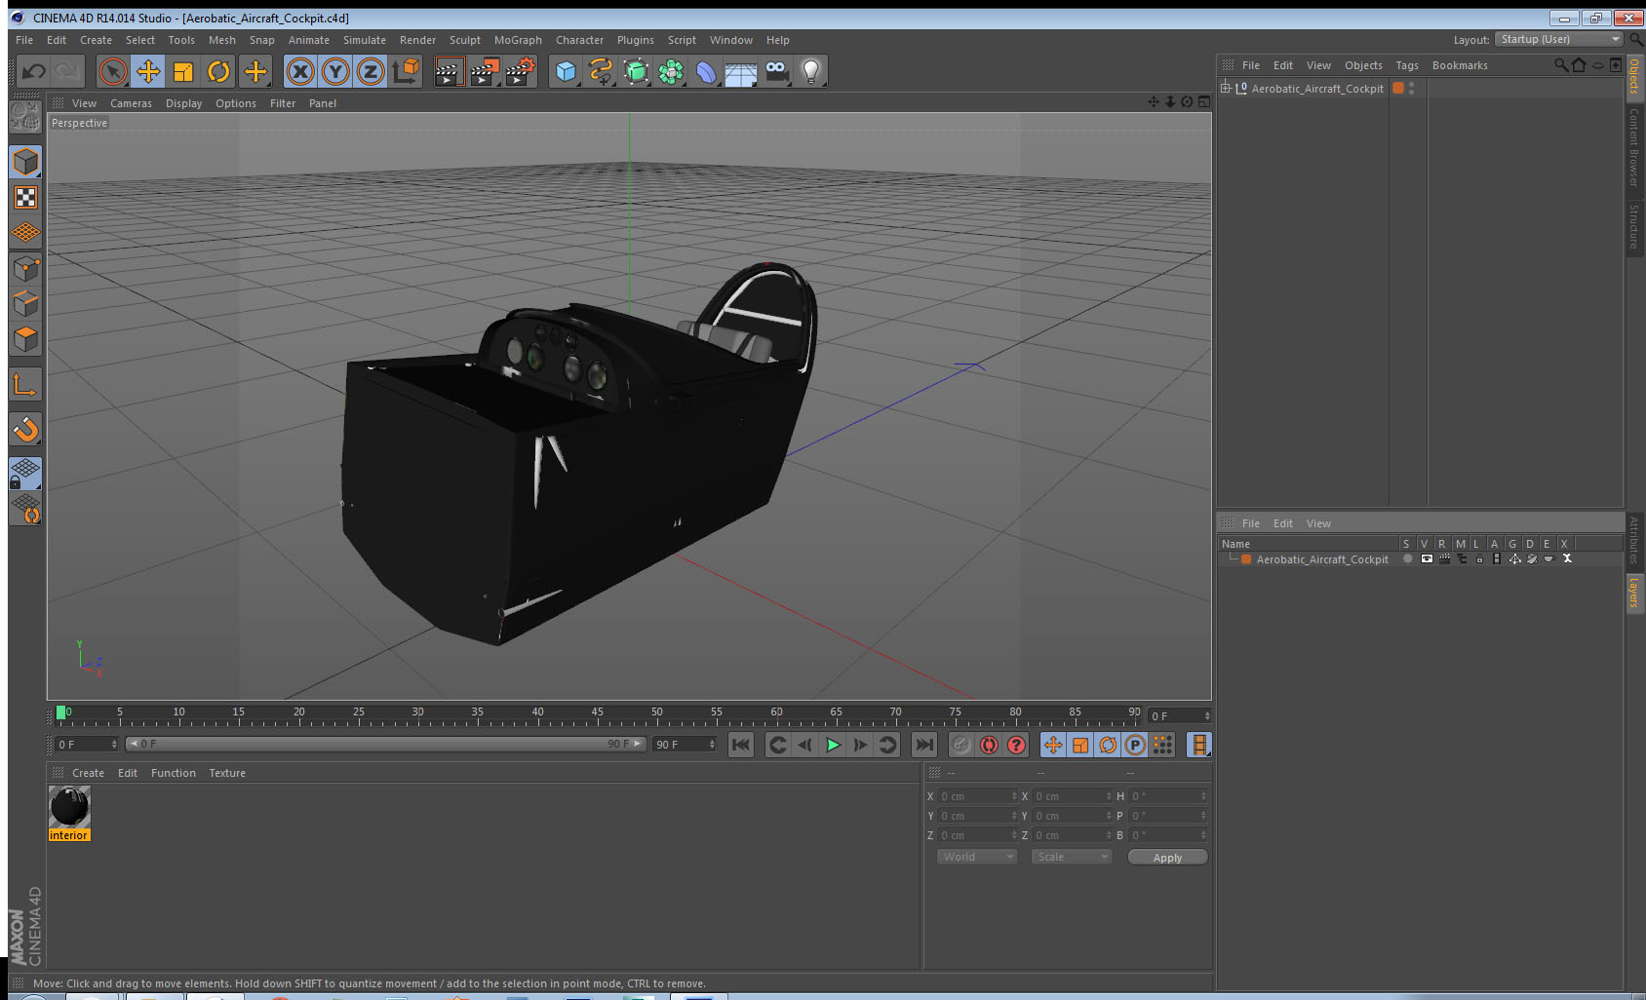The image size is (1646, 1000).
Task: Click the preview range slider bar
Action: pos(386,744)
